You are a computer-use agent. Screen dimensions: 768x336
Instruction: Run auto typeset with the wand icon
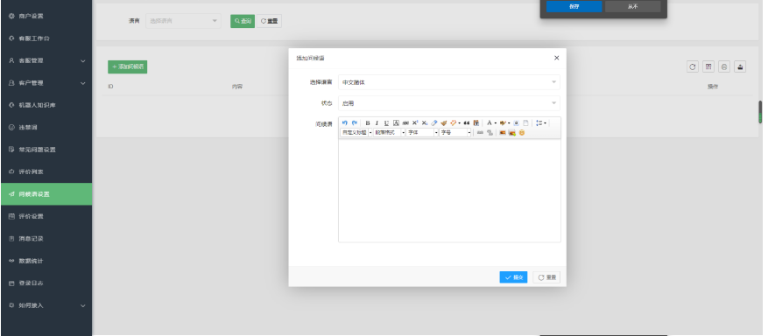coord(454,122)
